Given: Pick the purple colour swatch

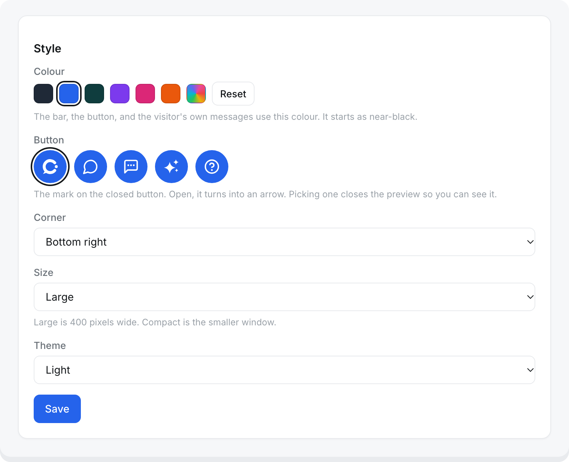Looking at the screenshot, I should pyautogui.click(x=120, y=94).
